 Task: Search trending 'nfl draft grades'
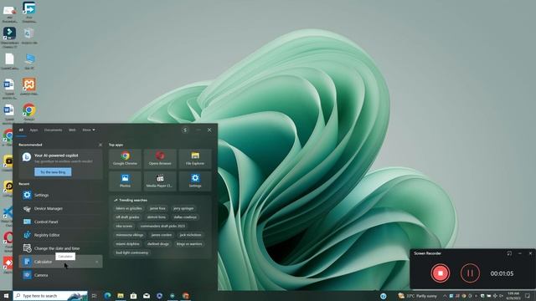pos(127,217)
